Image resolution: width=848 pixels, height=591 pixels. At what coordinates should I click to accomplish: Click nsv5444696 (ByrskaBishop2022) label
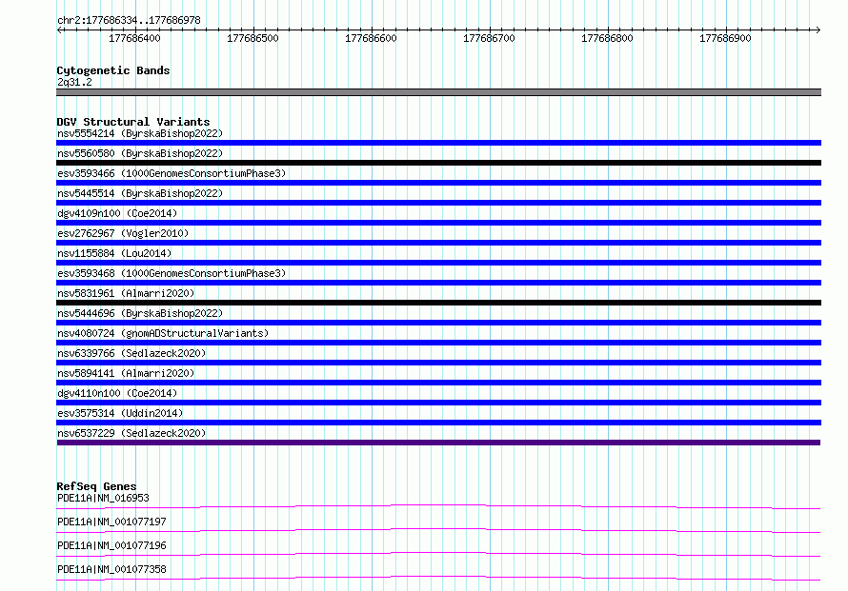(140, 313)
